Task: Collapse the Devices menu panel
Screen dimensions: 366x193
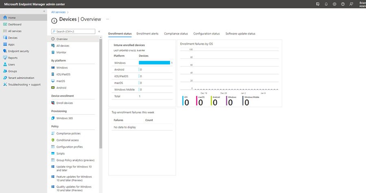Action: (x=99, y=31)
